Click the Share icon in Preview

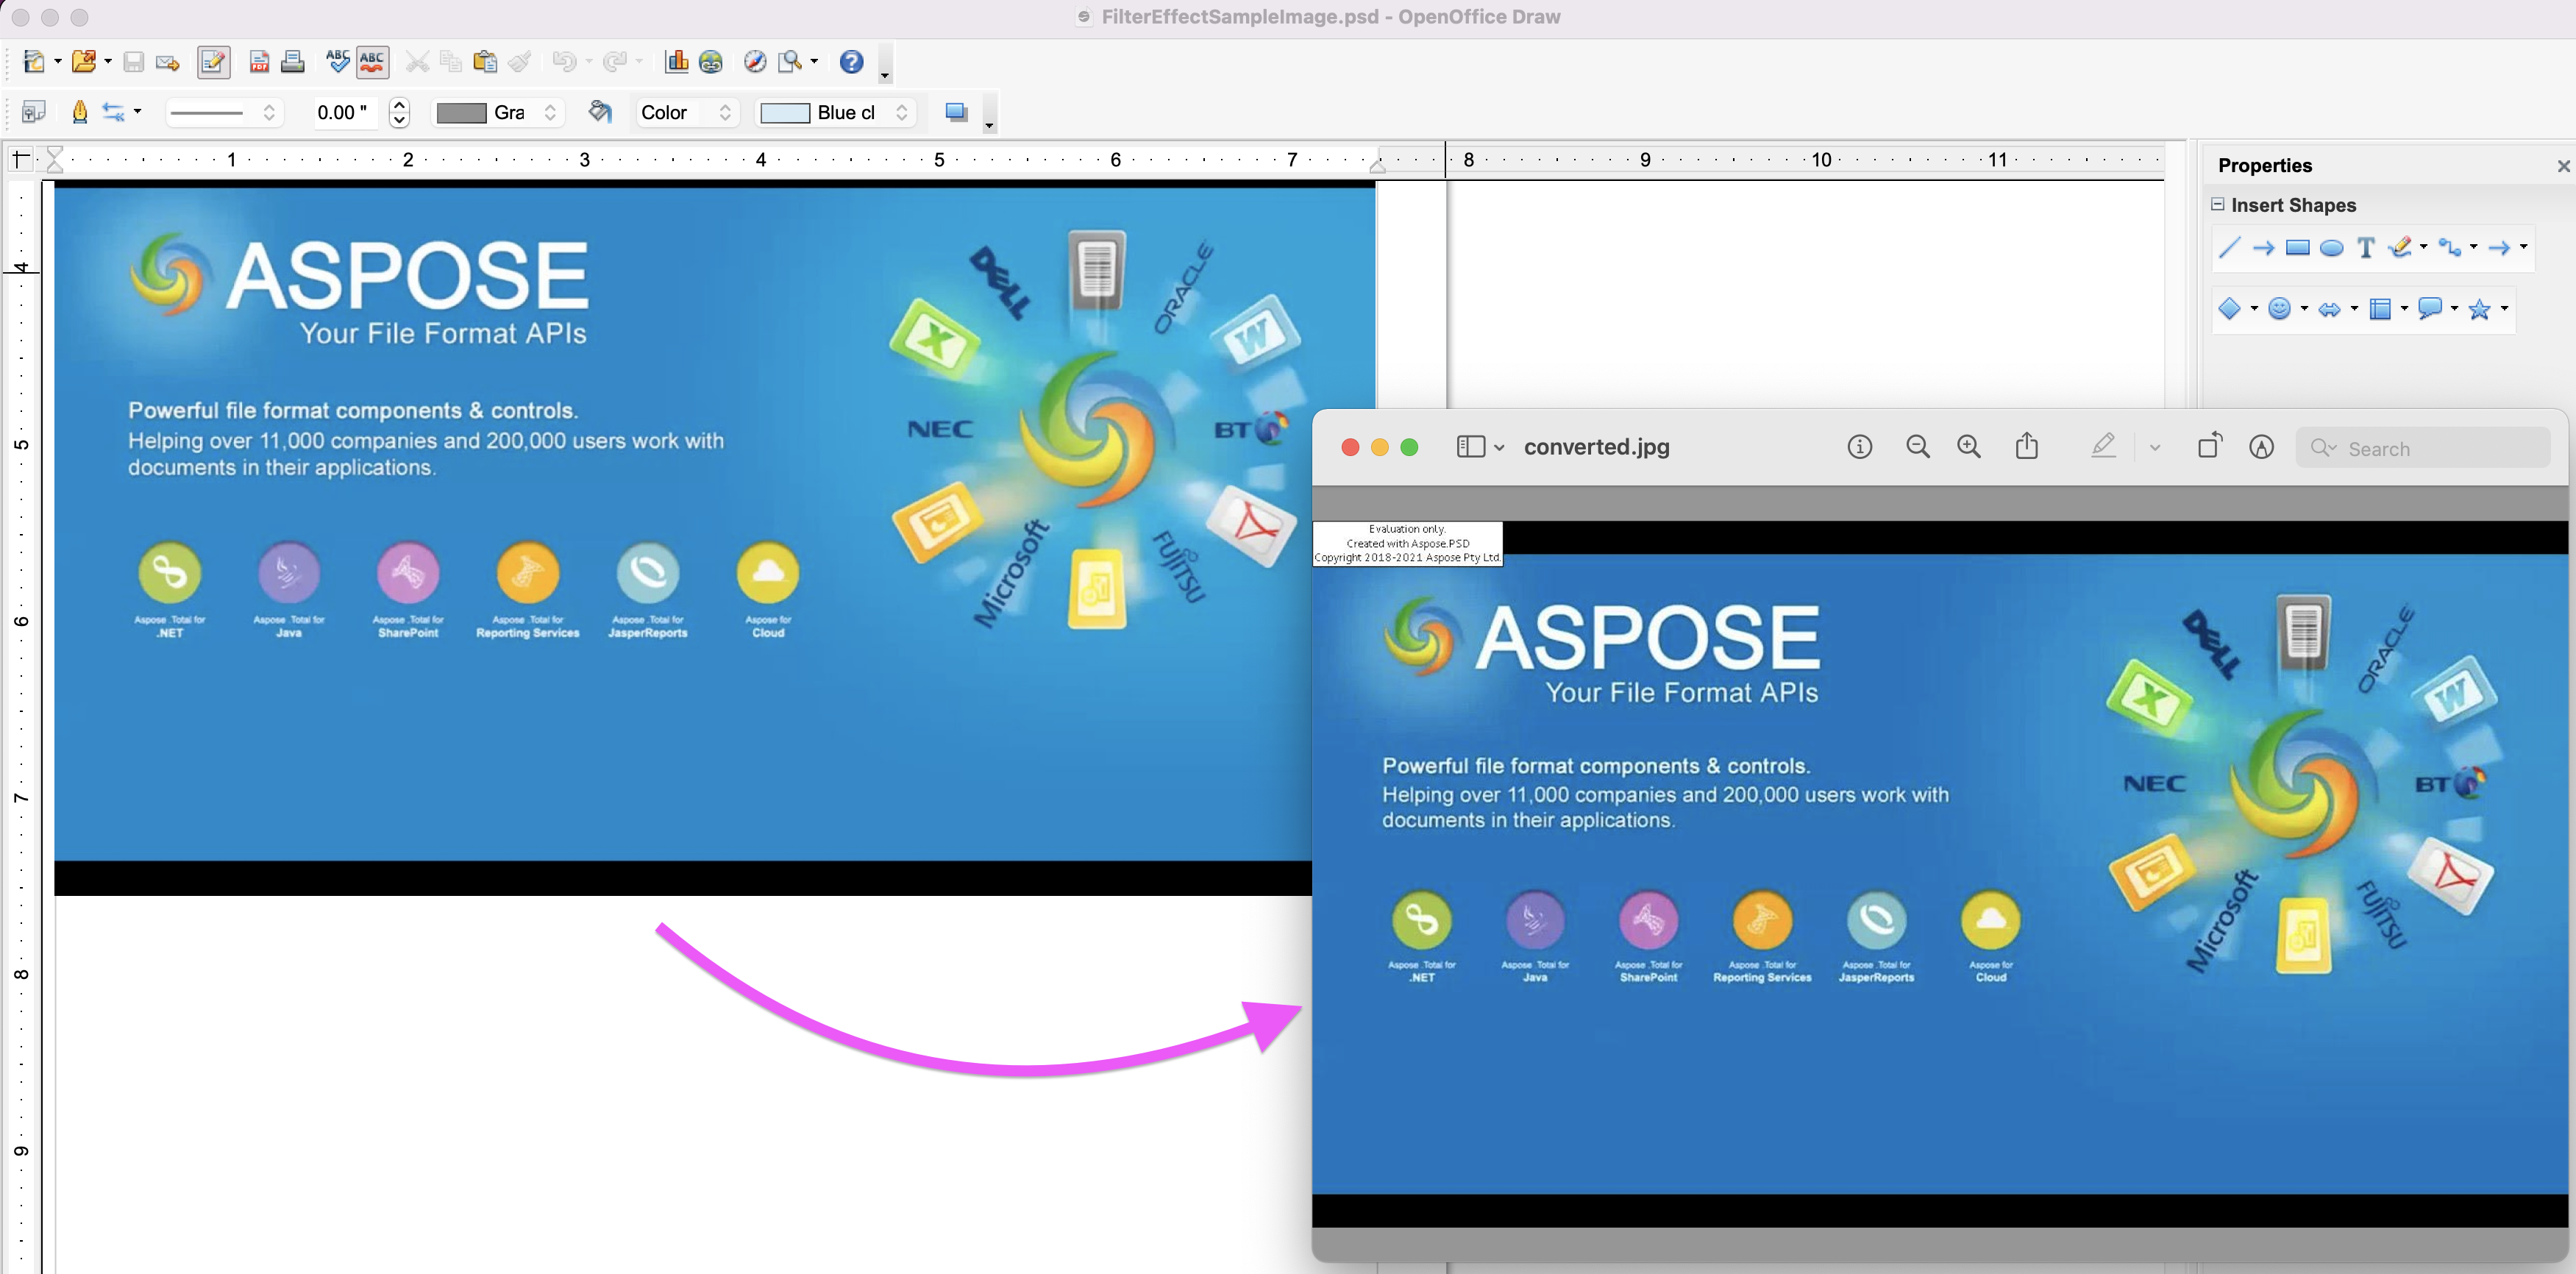pyautogui.click(x=2026, y=446)
